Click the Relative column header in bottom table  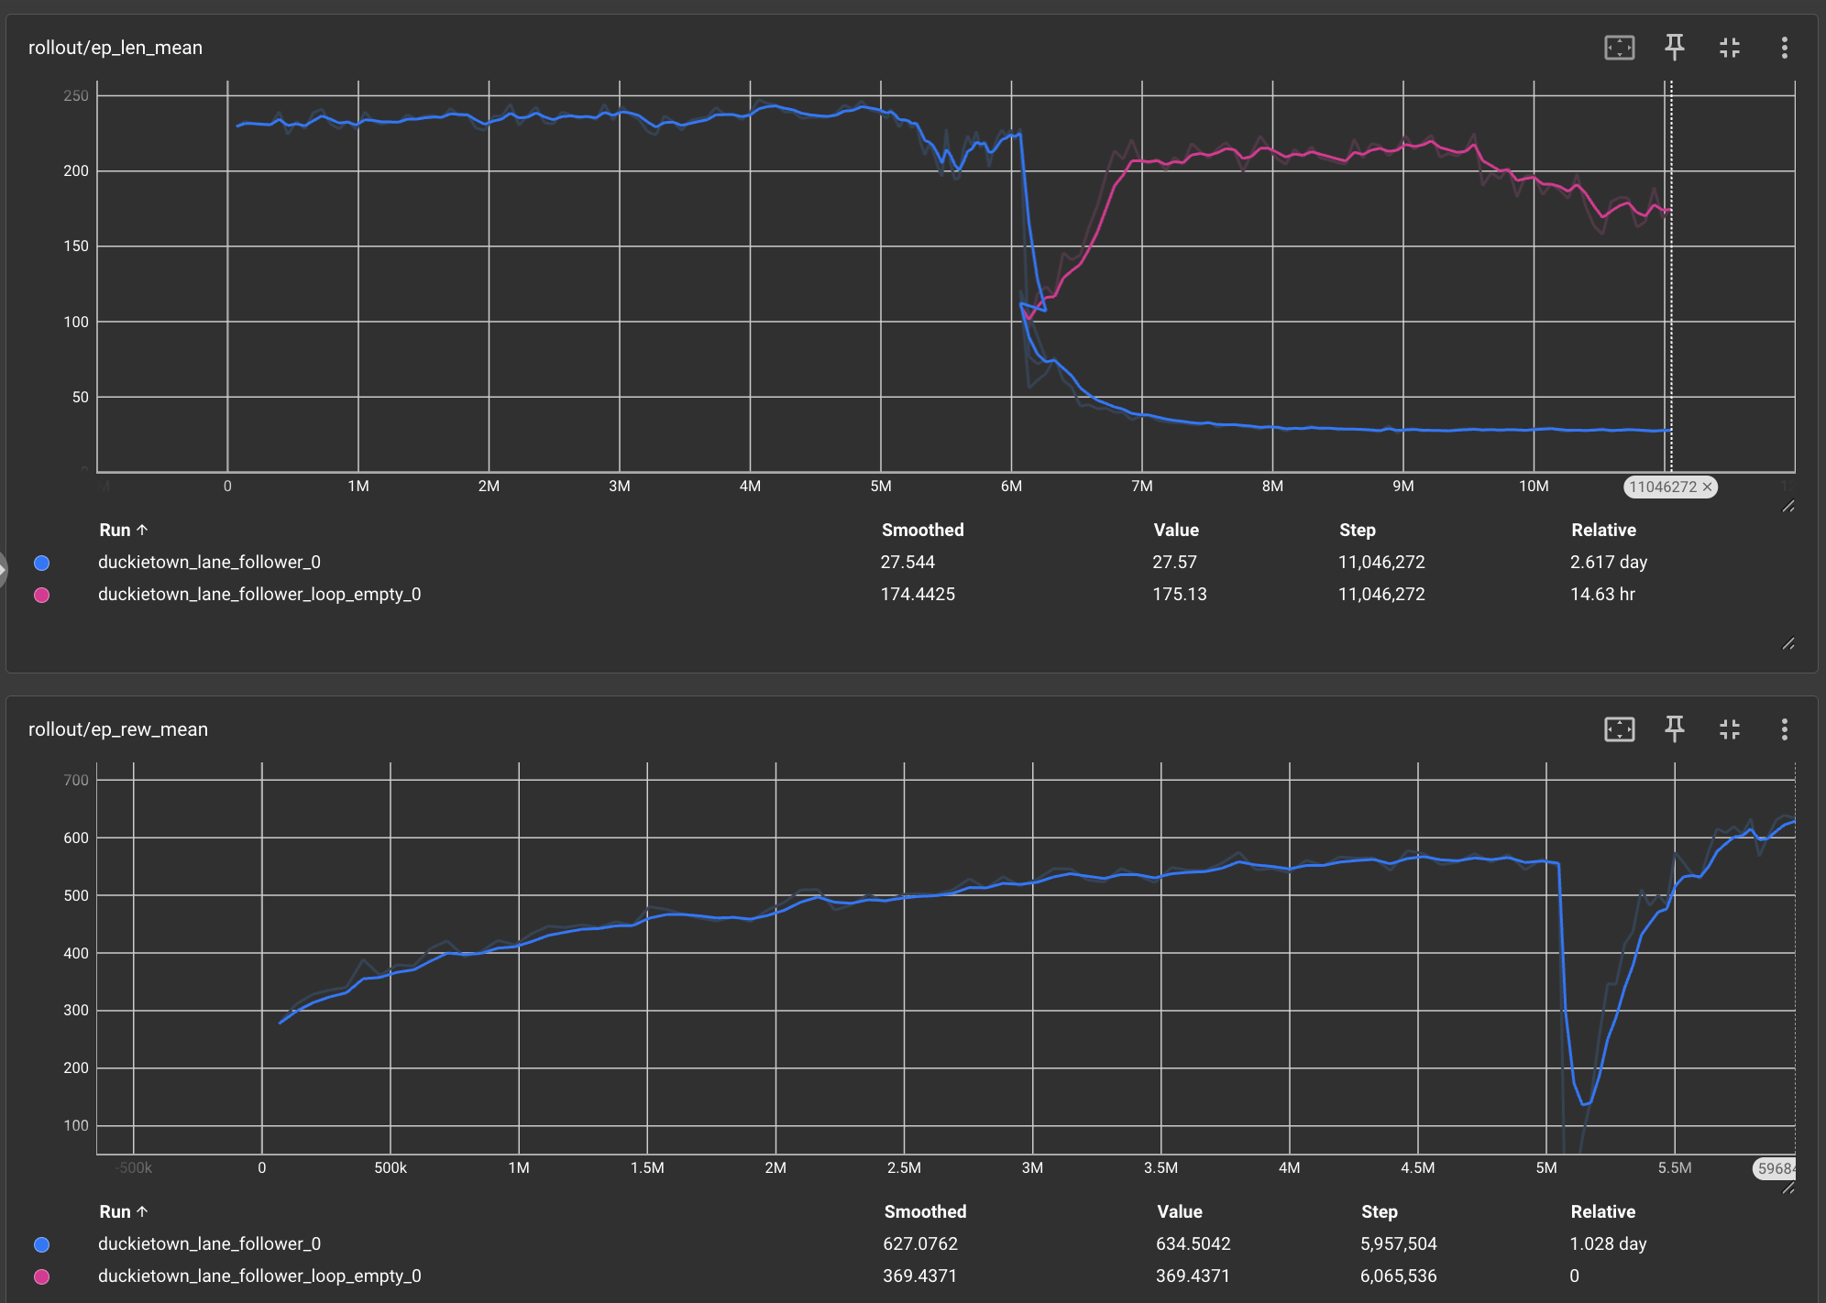click(1602, 1211)
